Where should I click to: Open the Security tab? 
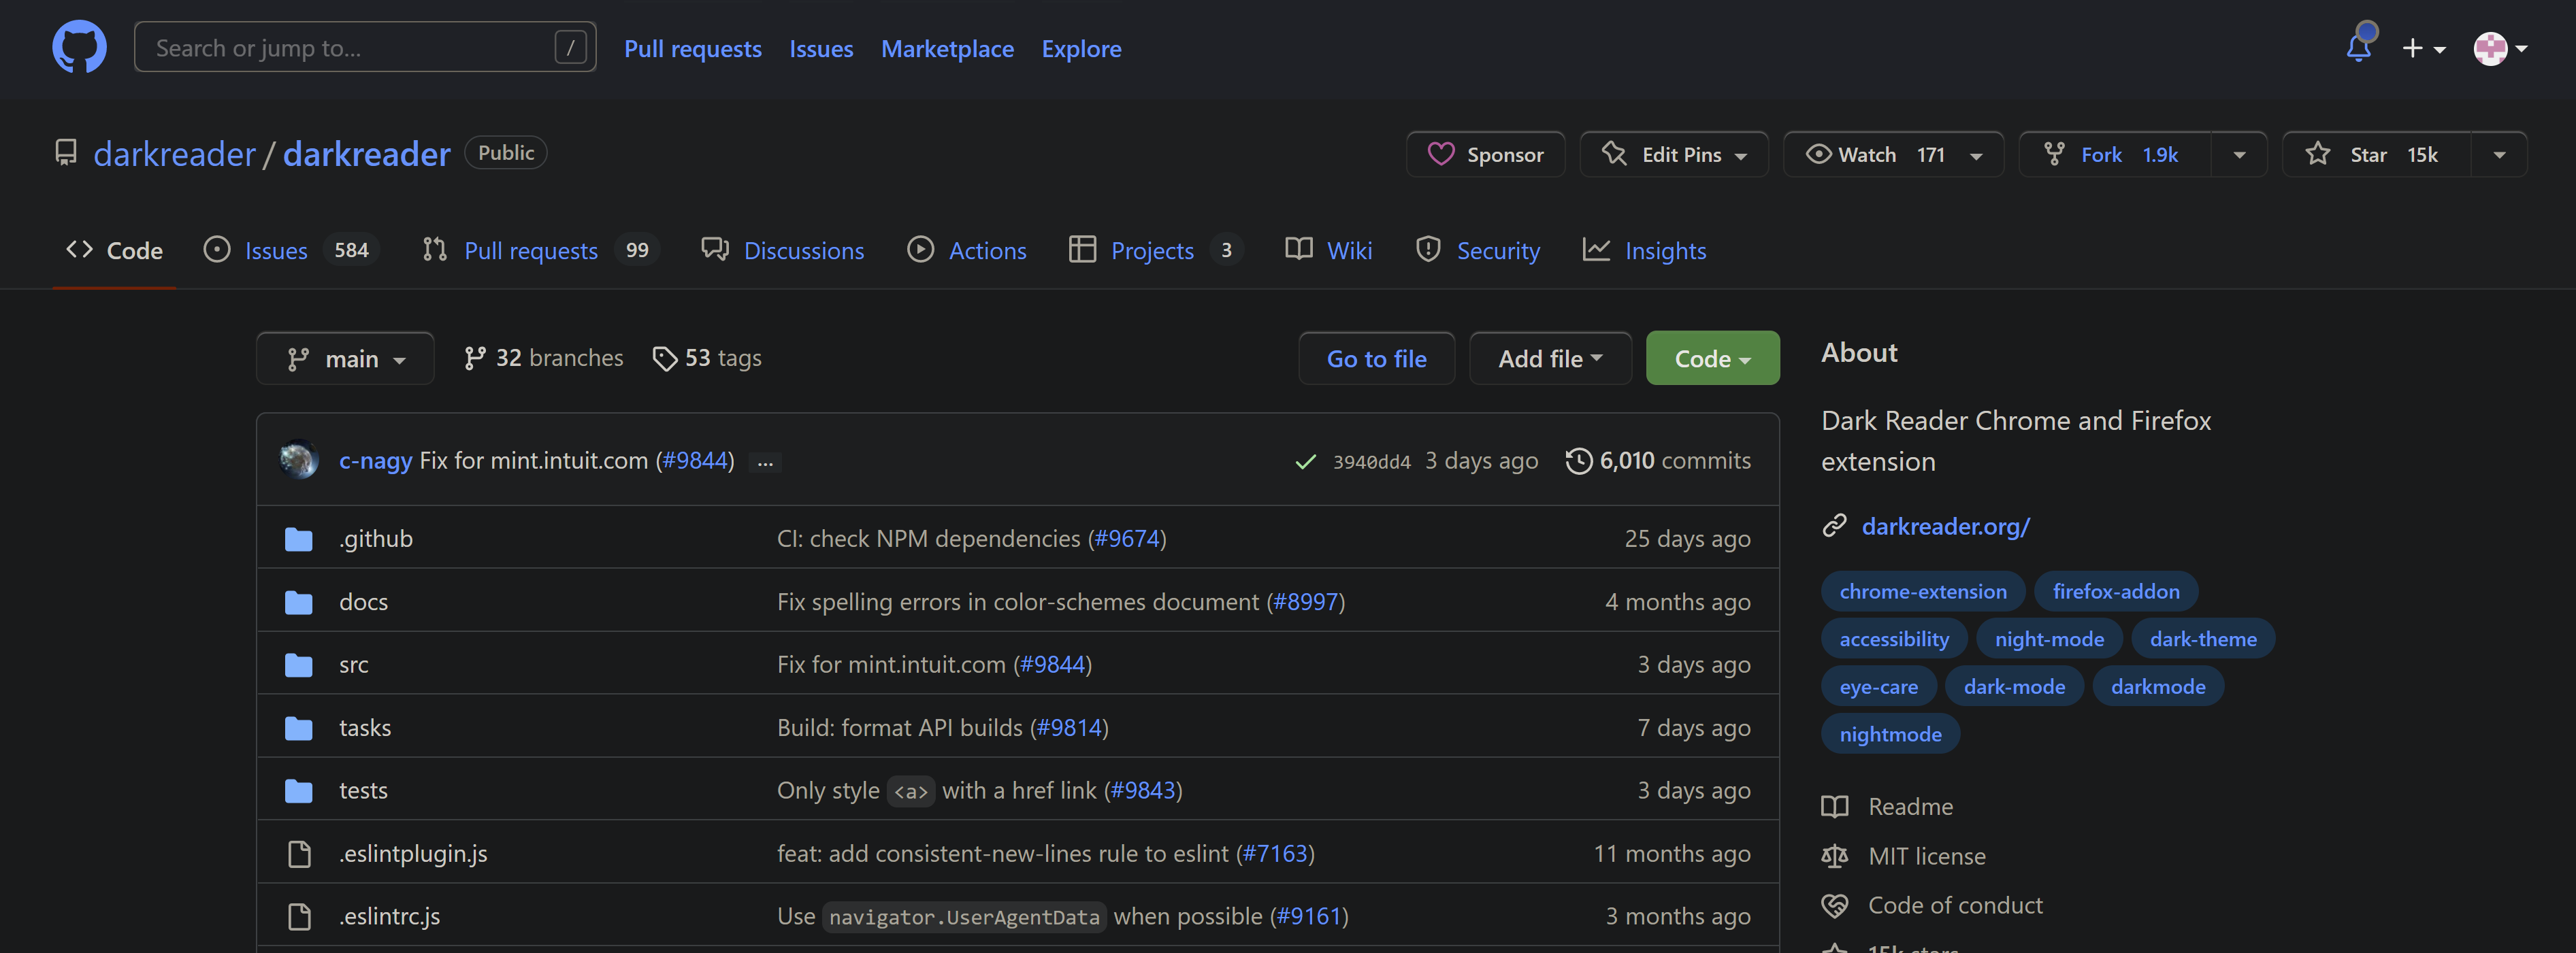(x=1478, y=250)
